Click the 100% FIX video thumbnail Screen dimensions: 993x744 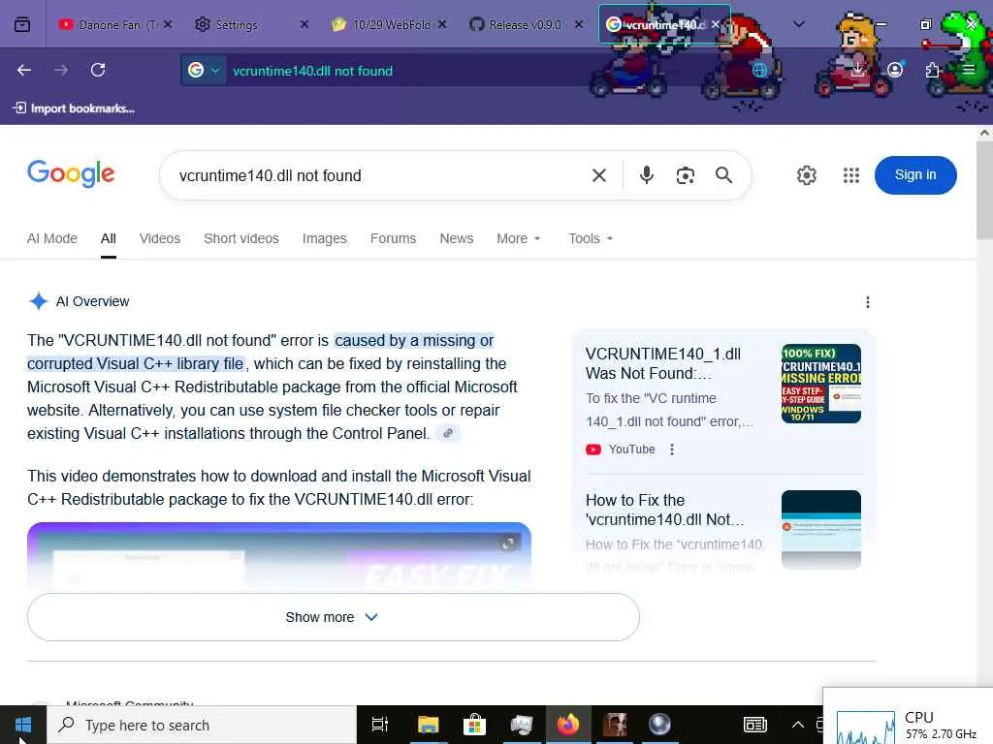coord(820,384)
